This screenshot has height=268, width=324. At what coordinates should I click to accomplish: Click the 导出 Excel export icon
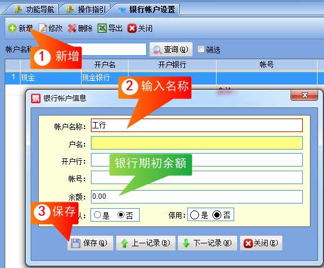(x=102, y=28)
